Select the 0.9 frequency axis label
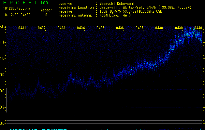Viewport: 205px width, 130px height. (x=3, y=75)
